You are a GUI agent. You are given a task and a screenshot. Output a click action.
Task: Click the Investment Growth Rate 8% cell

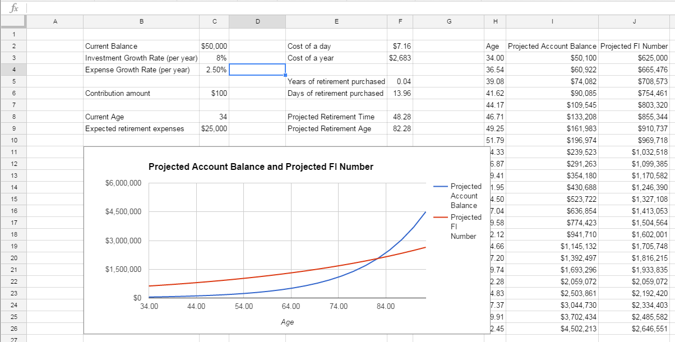pyautogui.click(x=215, y=58)
